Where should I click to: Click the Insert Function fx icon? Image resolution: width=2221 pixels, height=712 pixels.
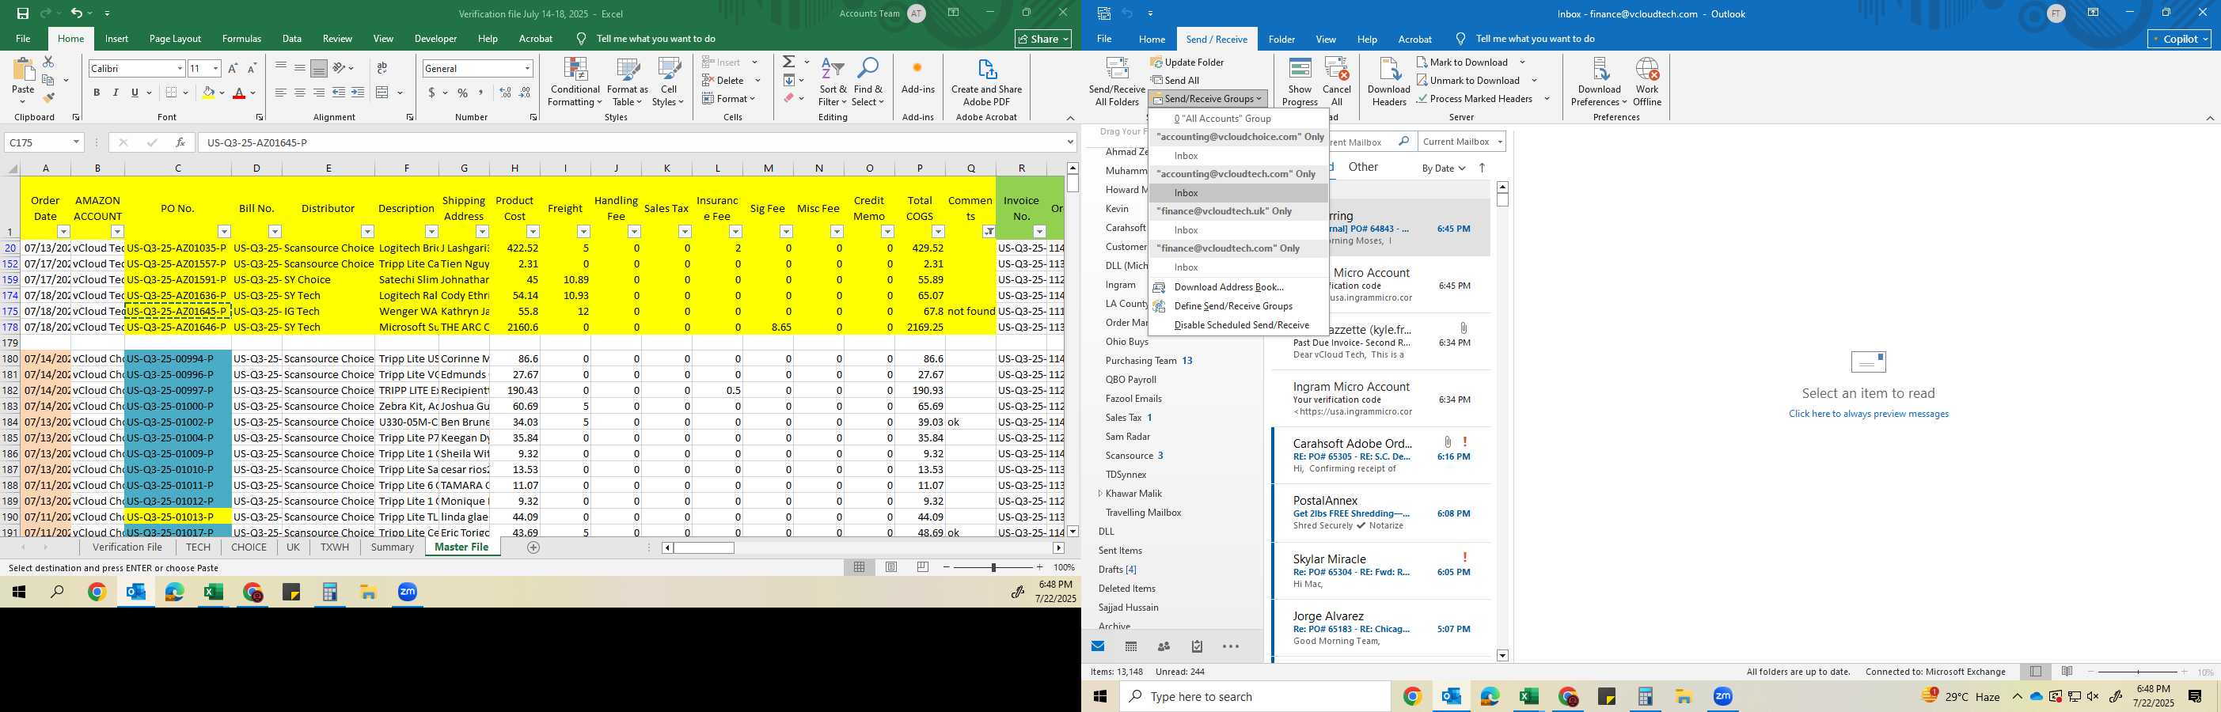(180, 142)
